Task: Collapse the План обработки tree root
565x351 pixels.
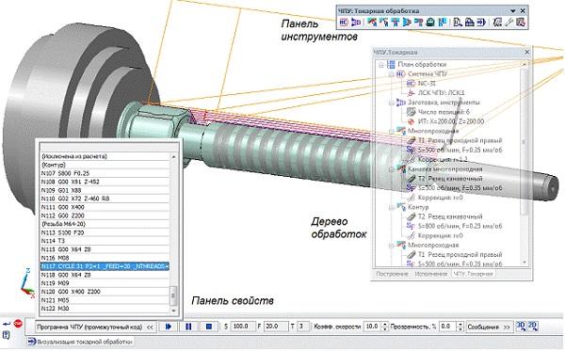Action: pos(380,65)
